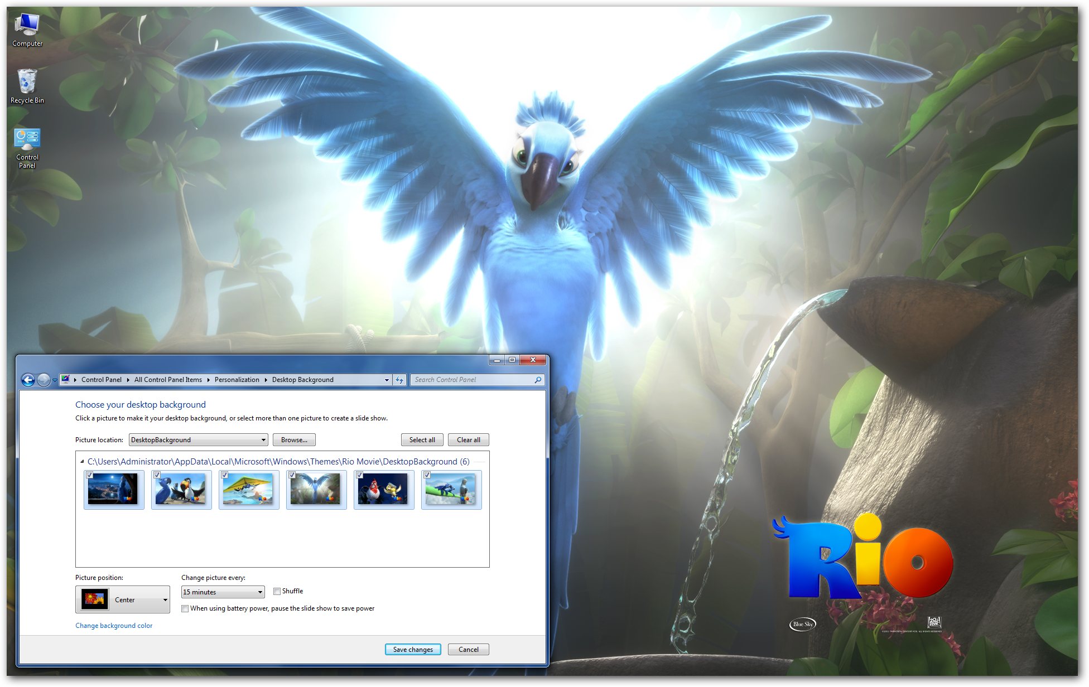Open the recent pages dropdown arrow
This screenshot has width=1089, height=687.
[x=55, y=380]
